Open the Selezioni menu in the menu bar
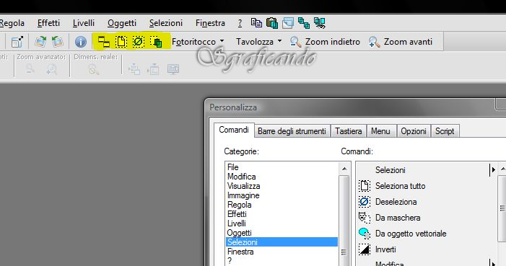 click(x=166, y=23)
